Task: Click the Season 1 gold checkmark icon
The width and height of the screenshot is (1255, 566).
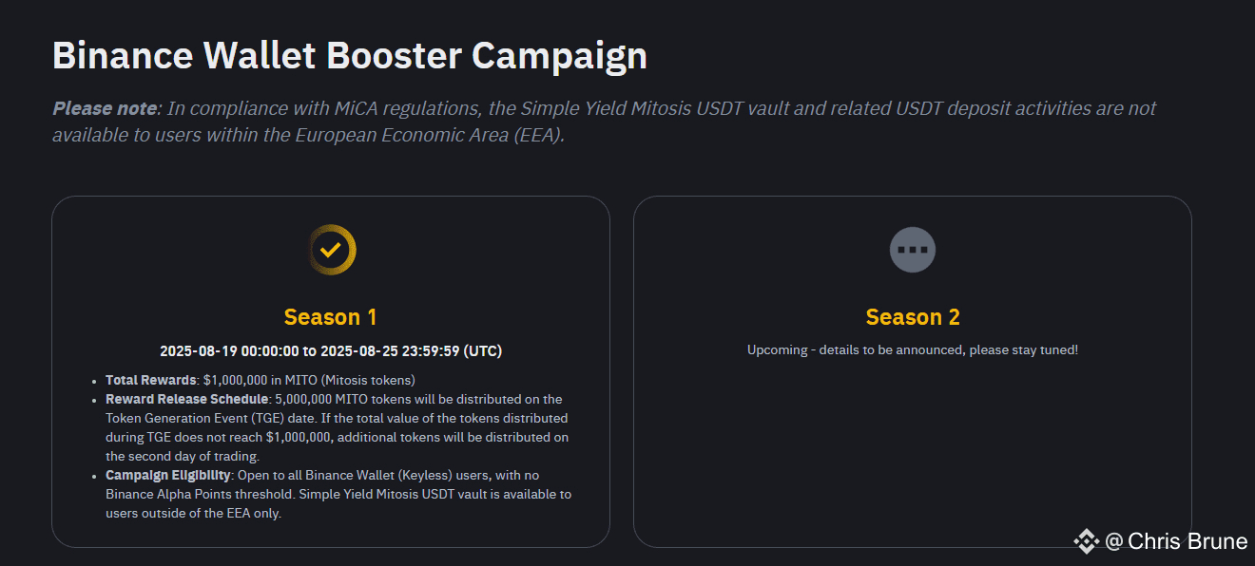Action: pos(332,251)
